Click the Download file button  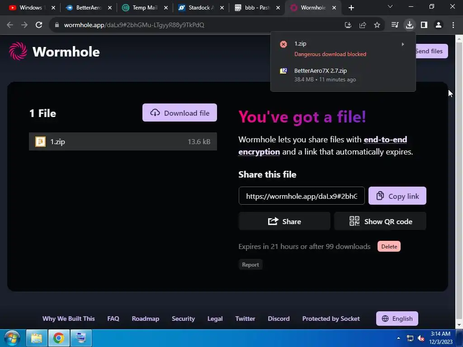pos(180,113)
